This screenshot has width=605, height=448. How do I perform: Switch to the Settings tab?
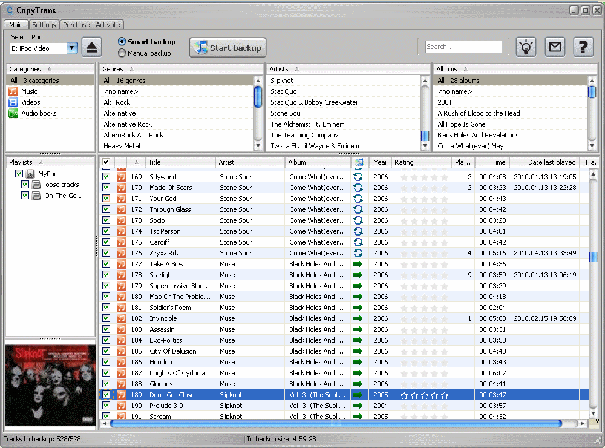[44, 25]
